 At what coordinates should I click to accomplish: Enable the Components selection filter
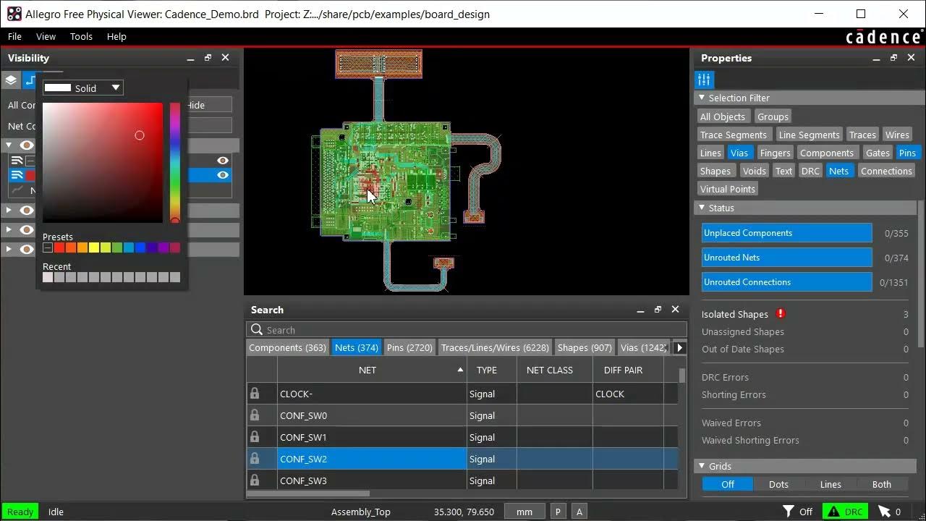[x=827, y=153]
